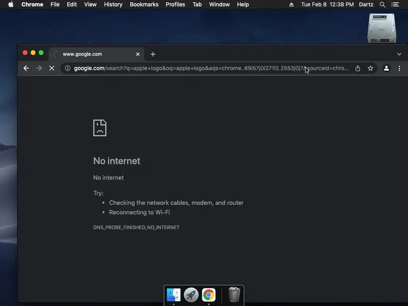Open the Window menu
Screen dimensions: 408x306
(220, 4)
